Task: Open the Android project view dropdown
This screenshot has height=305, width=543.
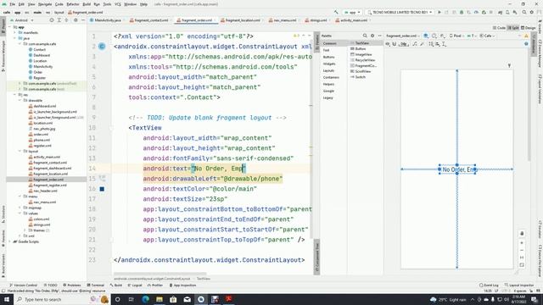Action: coord(23,20)
